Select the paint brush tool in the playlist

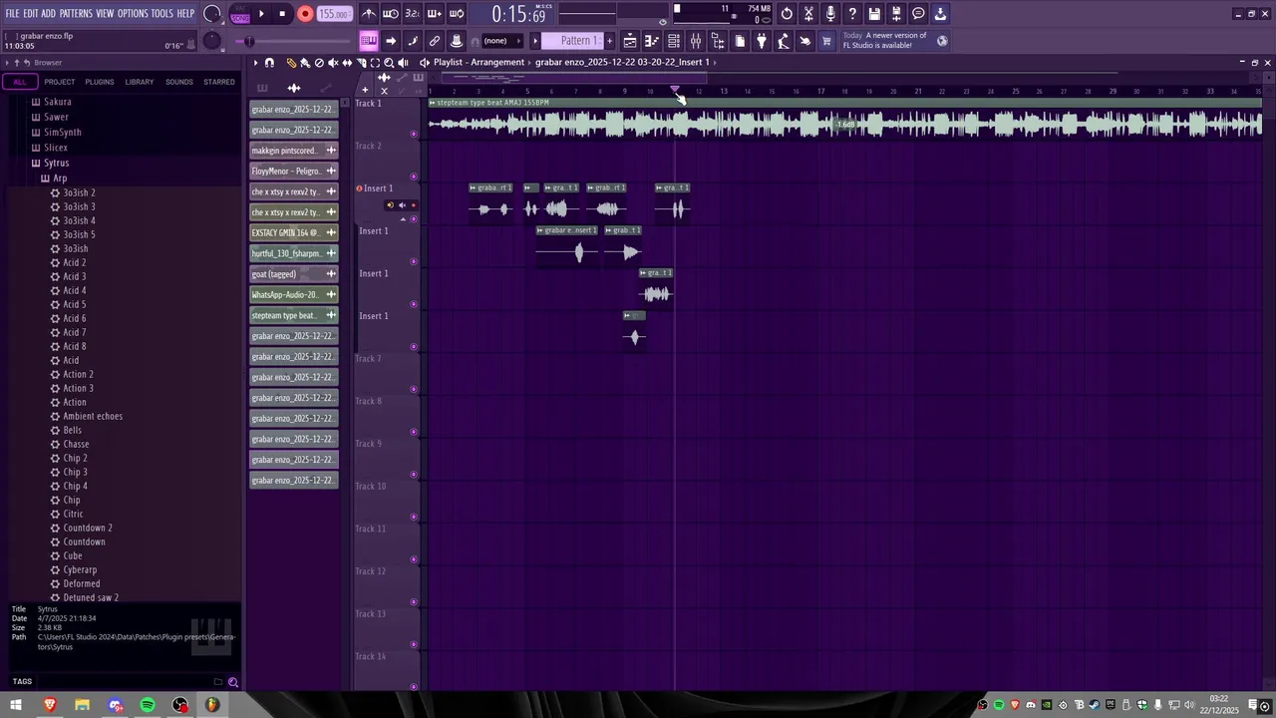[305, 62]
